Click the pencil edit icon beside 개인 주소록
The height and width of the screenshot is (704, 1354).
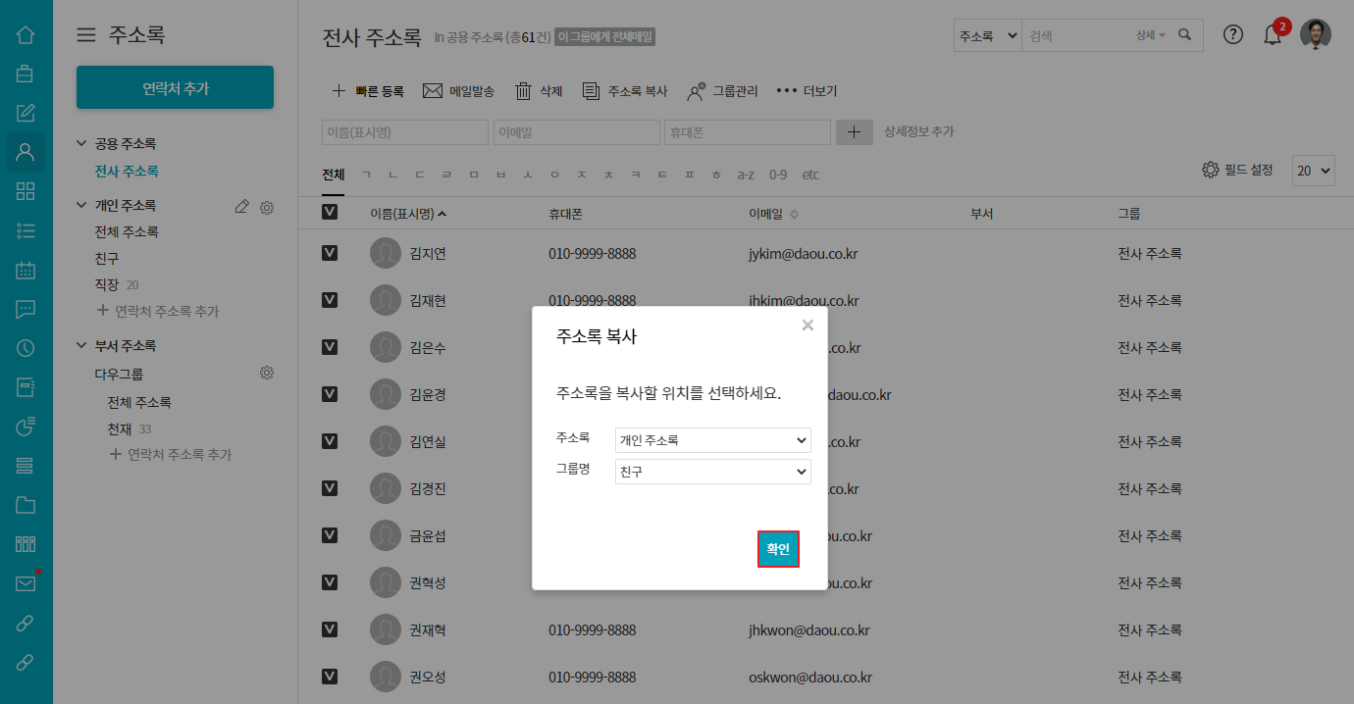click(242, 206)
